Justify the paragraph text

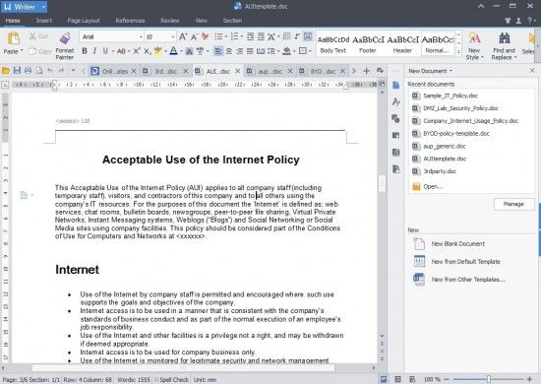point(250,51)
